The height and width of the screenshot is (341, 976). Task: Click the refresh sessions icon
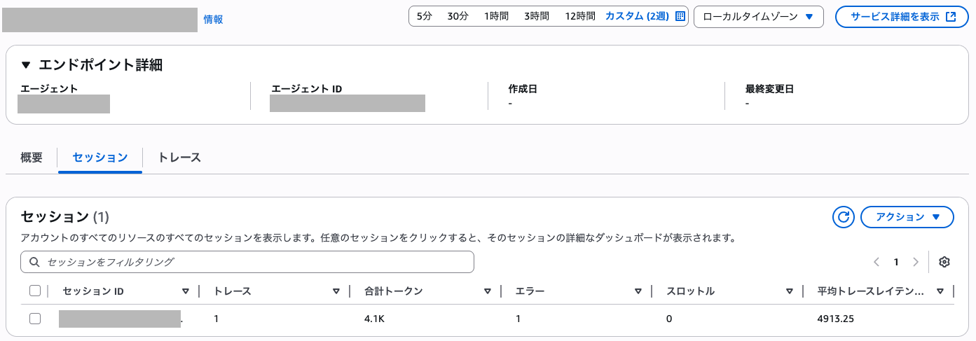pyautogui.click(x=844, y=217)
